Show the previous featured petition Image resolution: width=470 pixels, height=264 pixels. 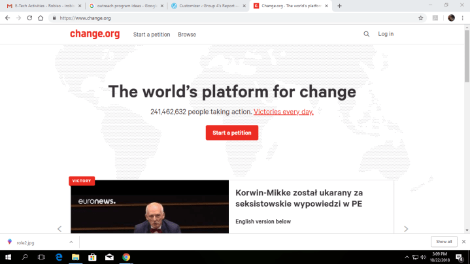pos(59,229)
